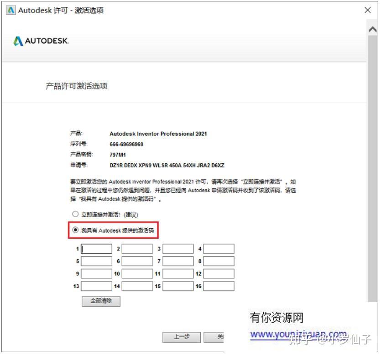Click the AUTODESK logo in header

point(41,41)
